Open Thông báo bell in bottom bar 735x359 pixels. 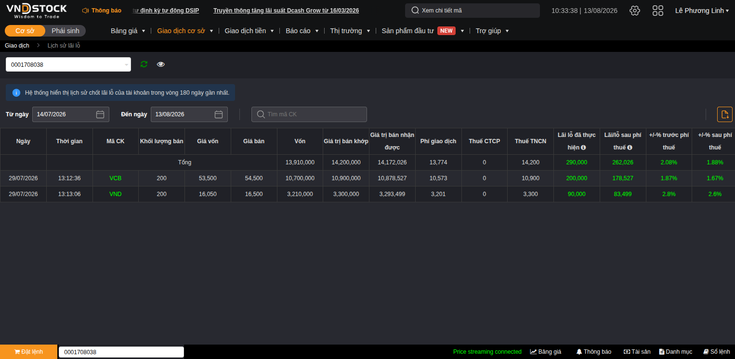tap(593, 352)
